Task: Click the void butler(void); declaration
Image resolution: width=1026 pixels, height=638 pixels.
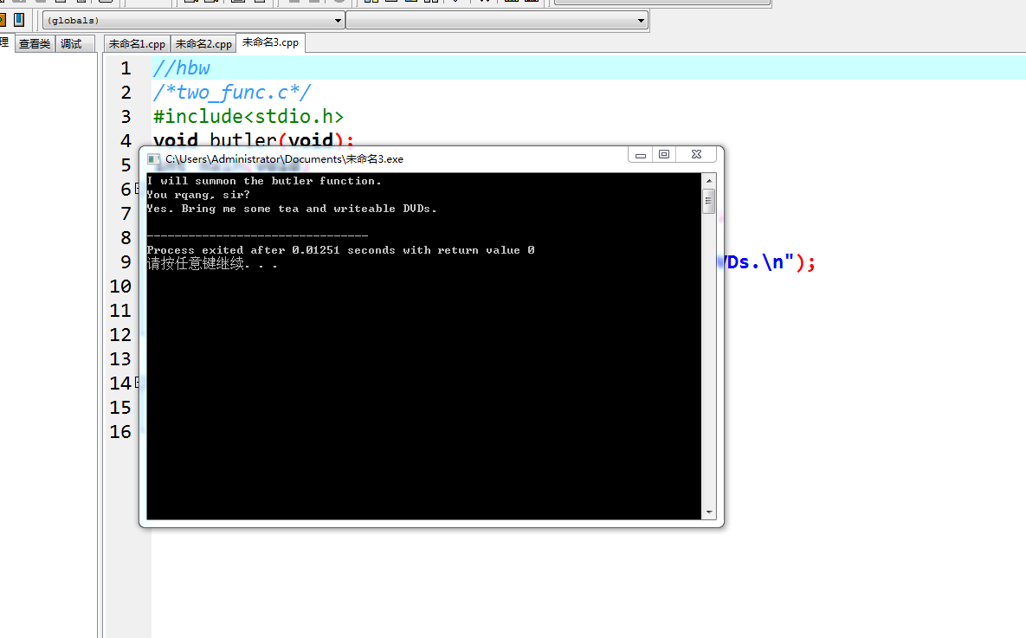Action: tap(253, 139)
